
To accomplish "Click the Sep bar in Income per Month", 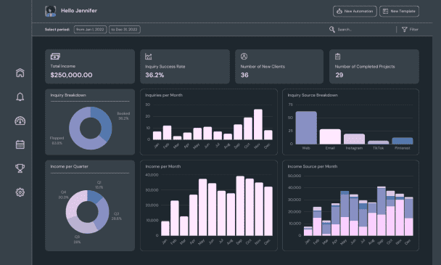I will coord(240,206).
